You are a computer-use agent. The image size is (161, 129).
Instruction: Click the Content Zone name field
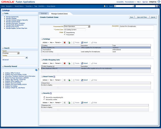[75, 30]
